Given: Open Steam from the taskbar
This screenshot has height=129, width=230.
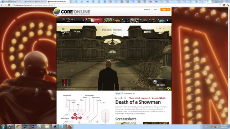Looking at the screenshot, I should coord(10,127).
